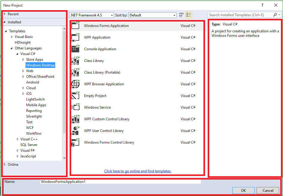
Task: Click the Windows Service template icon
Action: [75, 107]
